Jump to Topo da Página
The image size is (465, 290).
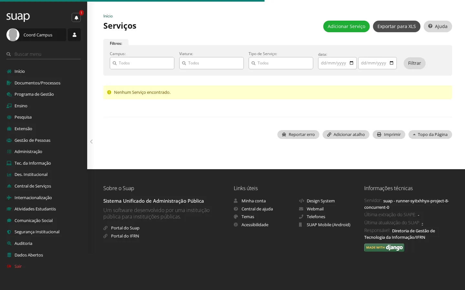coord(430,134)
